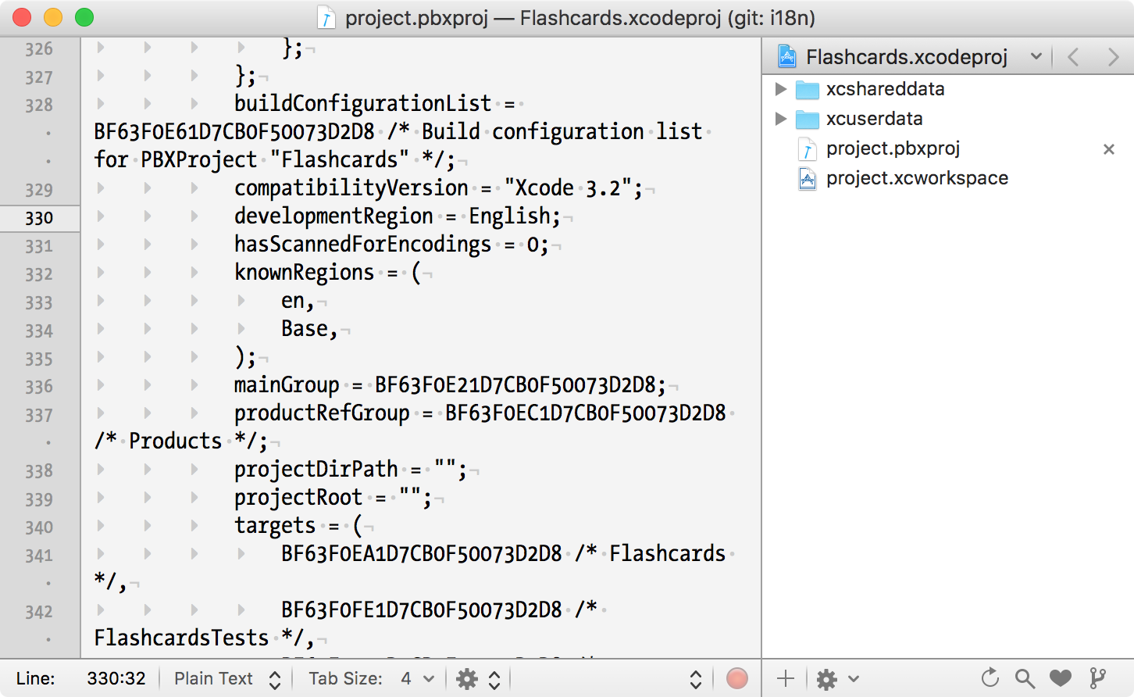Click the 'FlashcardsTests' text in editor
This screenshot has width=1134, height=697.
click(181, 638)
